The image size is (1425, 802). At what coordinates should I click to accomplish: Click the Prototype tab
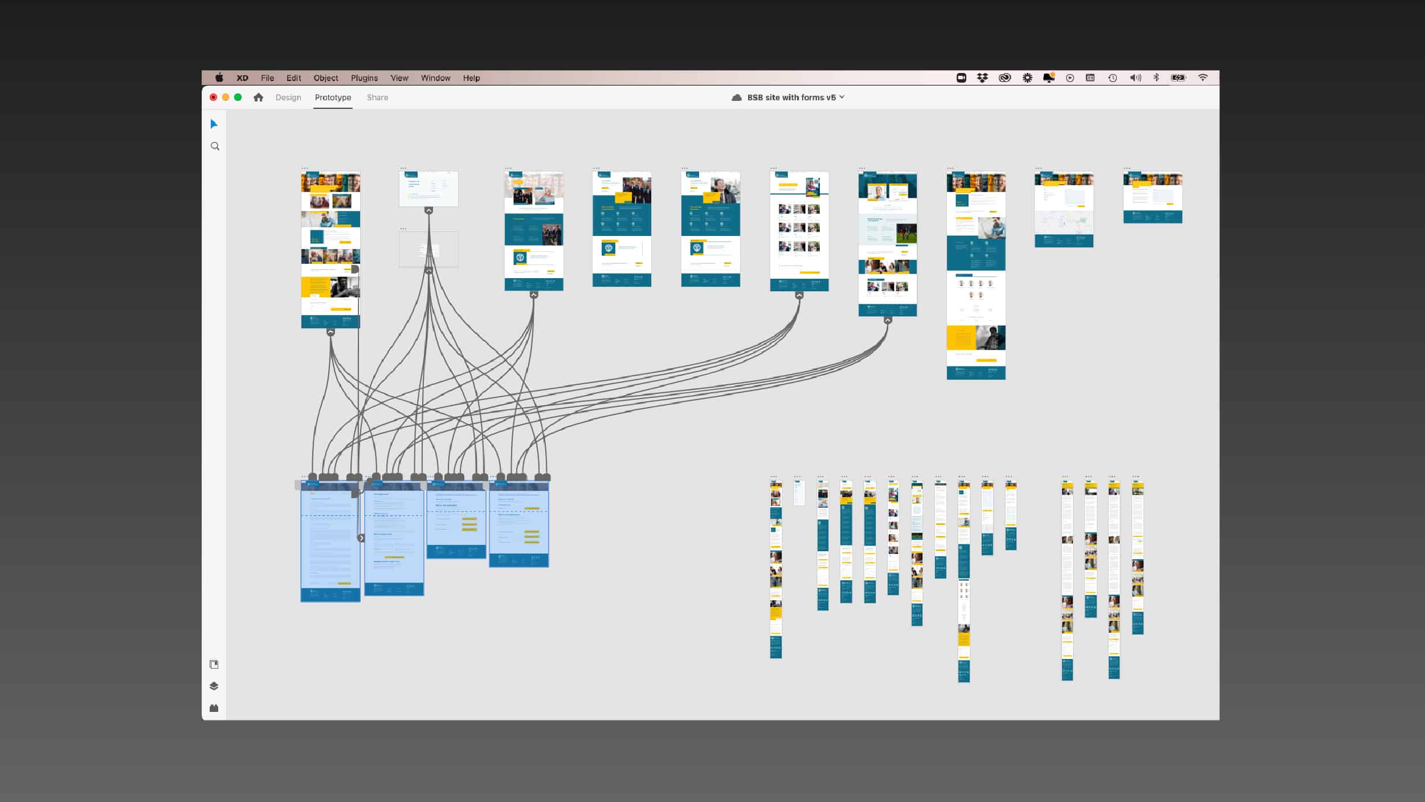(333, 97)
